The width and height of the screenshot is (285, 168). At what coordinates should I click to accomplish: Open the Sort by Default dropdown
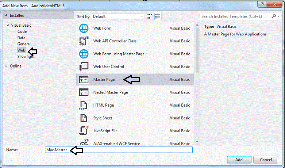click(x=118, y=16)
